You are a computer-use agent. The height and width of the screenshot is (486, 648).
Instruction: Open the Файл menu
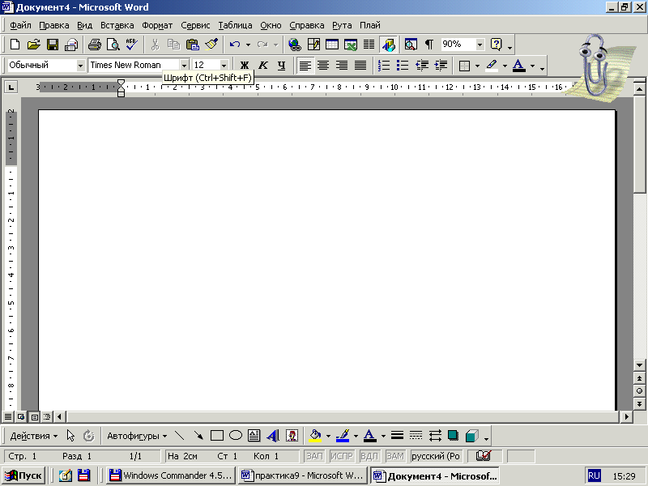pyautogui.click(x=20, y=25)
